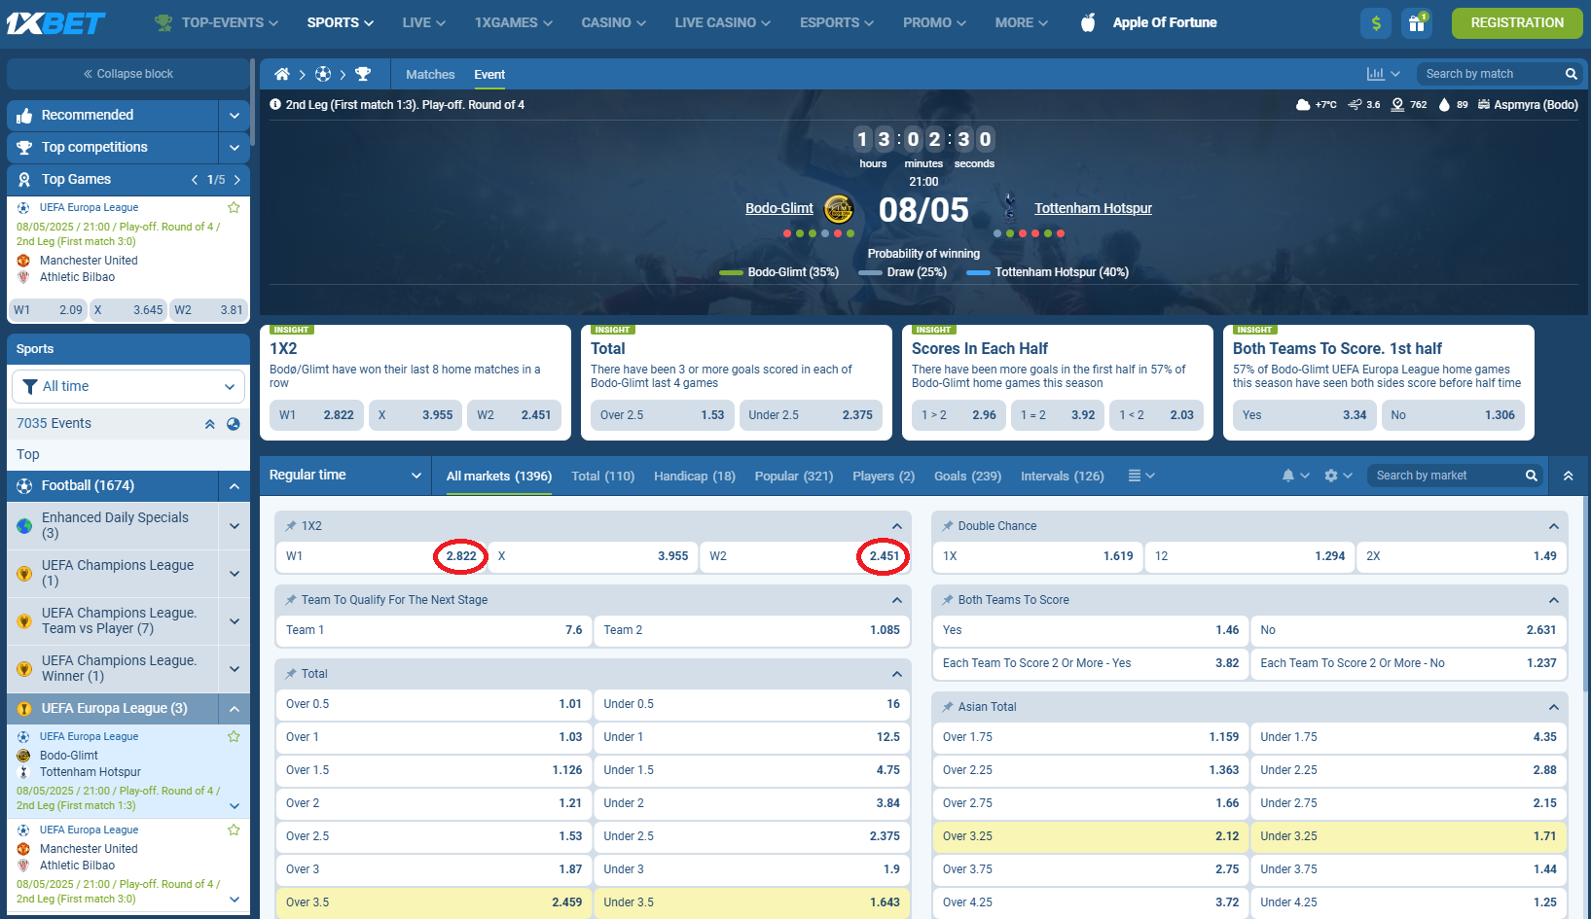Click the home breadcrumb icon
Viewport: 1591px width, 919px height.
pos(282,74)
